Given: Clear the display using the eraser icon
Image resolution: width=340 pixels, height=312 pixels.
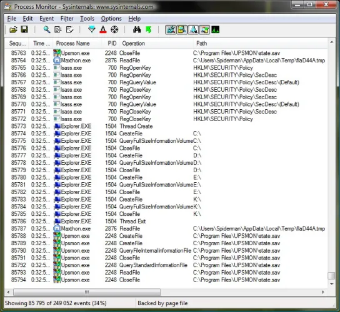Looking at the screenshot, I should 69,30.
